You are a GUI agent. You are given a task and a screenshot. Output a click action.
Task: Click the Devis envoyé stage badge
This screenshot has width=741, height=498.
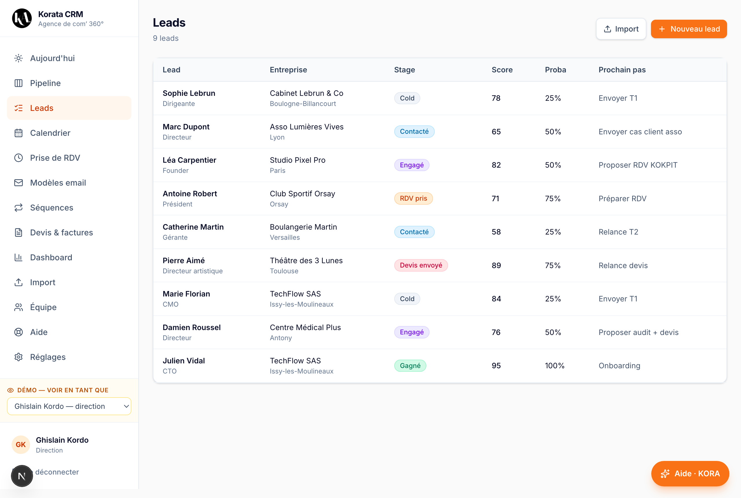pyautogui.click(x=421, y=265)
